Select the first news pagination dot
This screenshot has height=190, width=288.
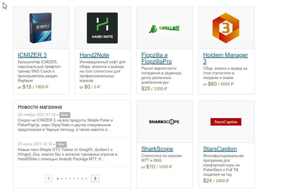click(58, 179)
